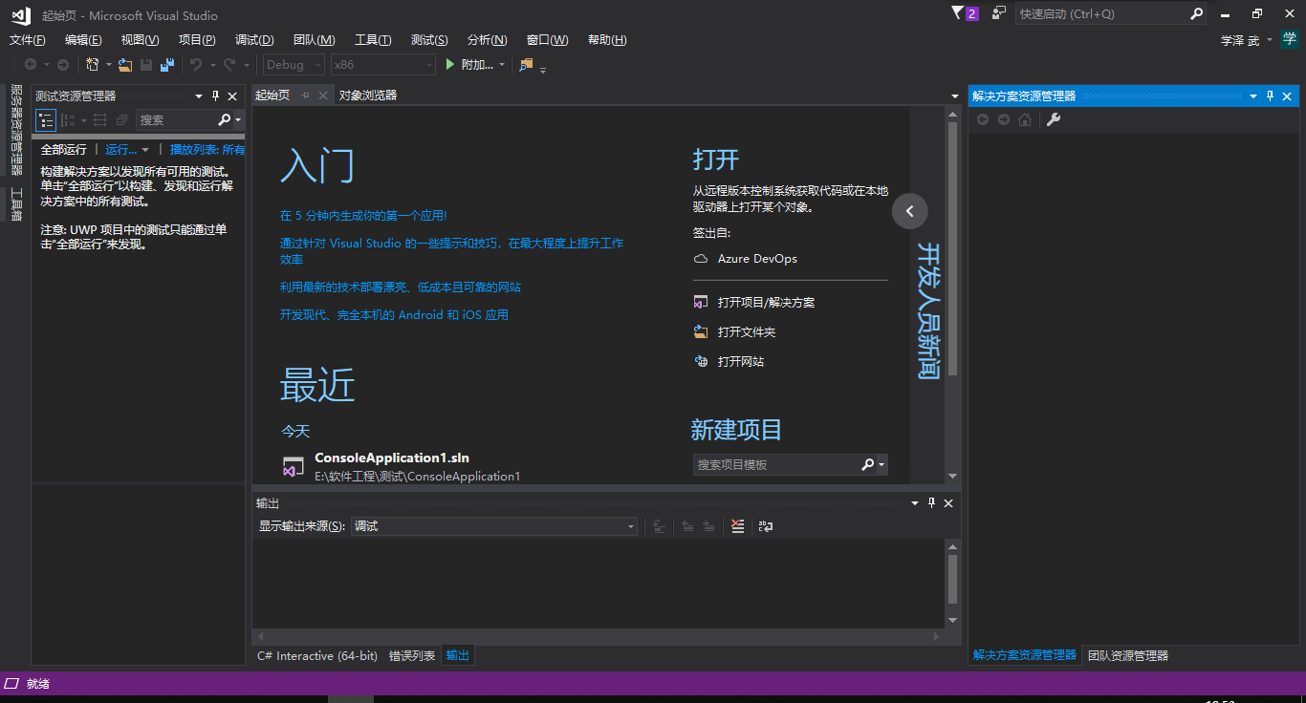The image size is (1306, 703).
Task: Click the Open File folder icon in toolbar
Action: click(x=124, y=65)
